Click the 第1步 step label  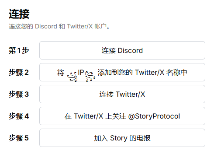tap(19, 50)
